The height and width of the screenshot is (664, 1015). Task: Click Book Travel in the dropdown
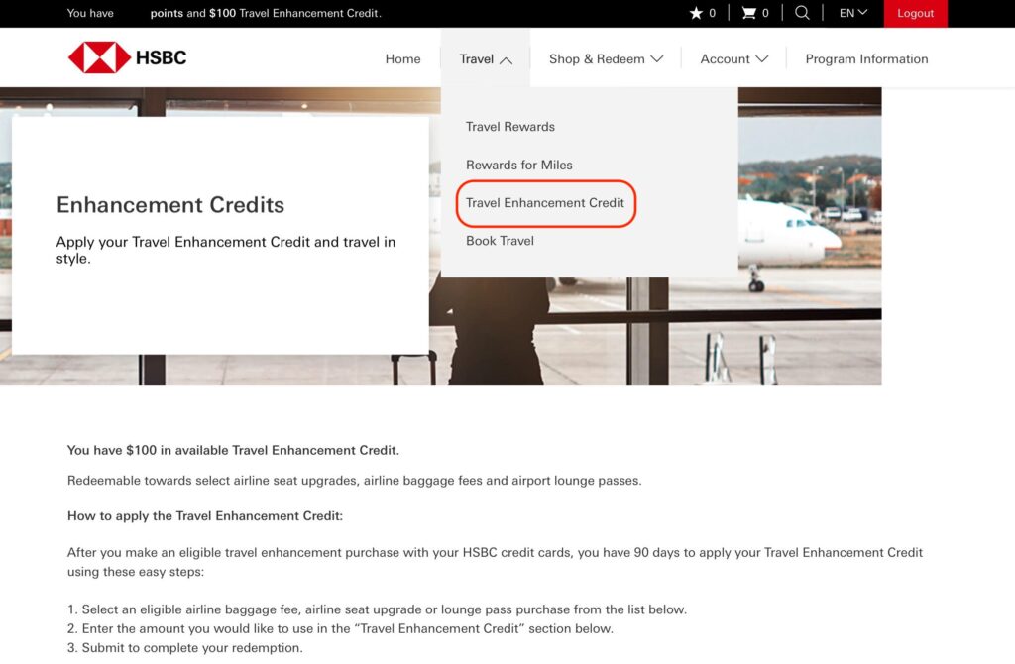pyautogui.click(x=500, y=241)
